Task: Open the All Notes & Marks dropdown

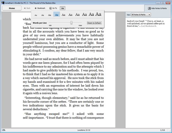Action: coord(141,14)
